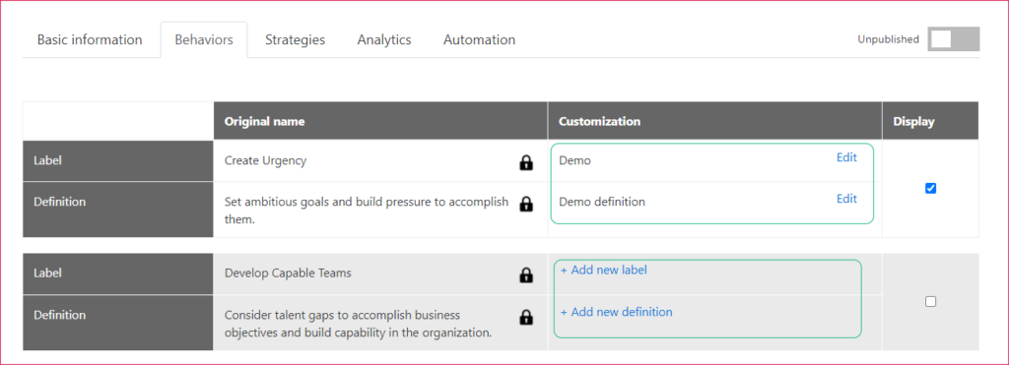The height and width of the screenshot is (365, 1009).
Task: Click the Demo customization label text
Action: tap(574, 160)
